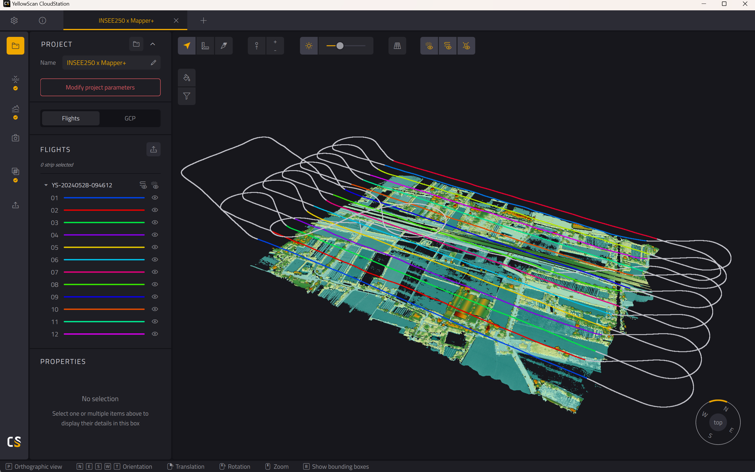Collapse the YS-20240528-094612 flight tree

coord(46,185)
